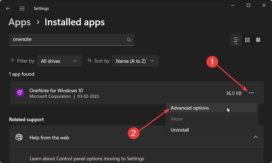This screenshot has width=272, height=163.
Task: Minimize the Settings window
Action: point(233,6)
